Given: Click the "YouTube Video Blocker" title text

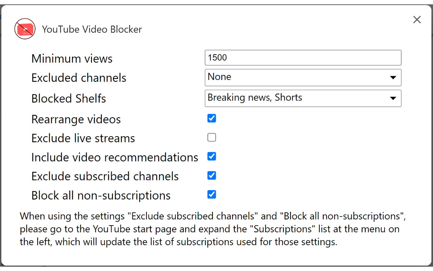Looking at the screenshot, I should 92,29.
